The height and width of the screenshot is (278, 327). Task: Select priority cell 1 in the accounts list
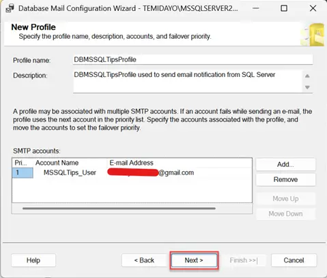pyautogui.click(x=23, y=173)
